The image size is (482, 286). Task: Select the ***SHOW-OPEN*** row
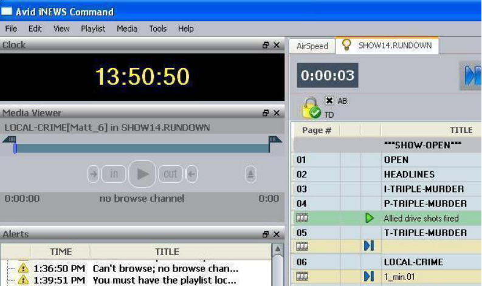pyautogui.click(x=387, y=145)
